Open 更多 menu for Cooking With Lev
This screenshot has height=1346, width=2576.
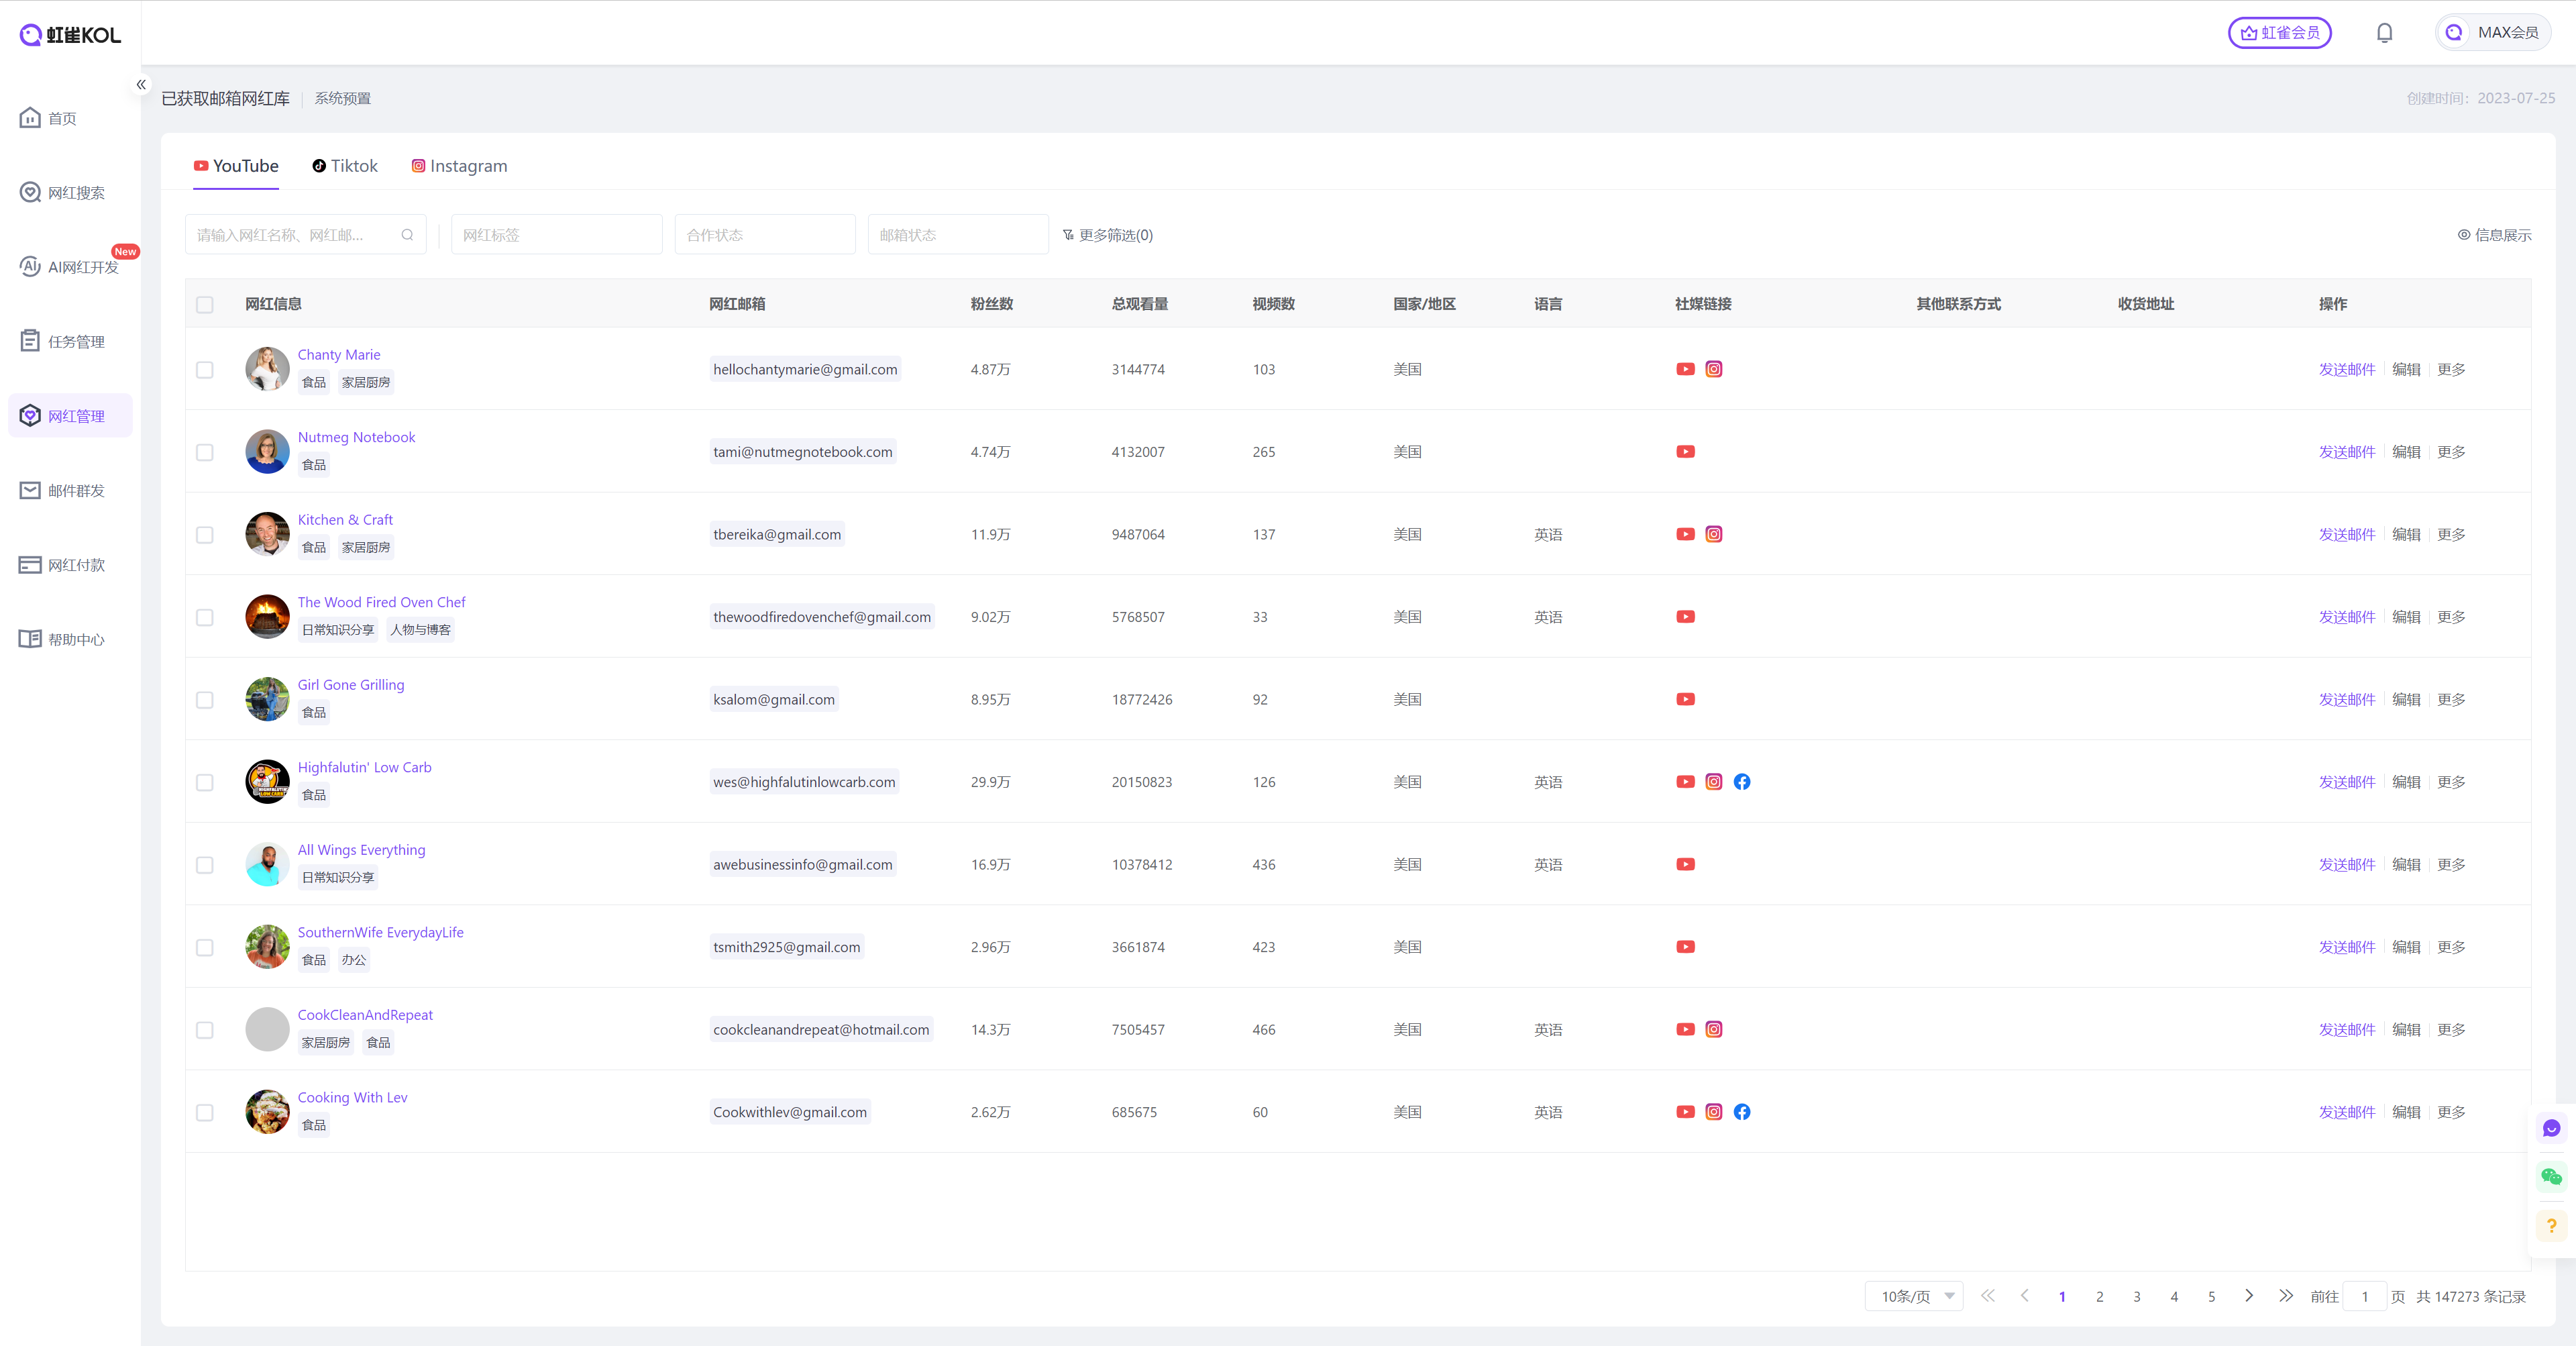pyautogui.click(x=2451, y=1112)
